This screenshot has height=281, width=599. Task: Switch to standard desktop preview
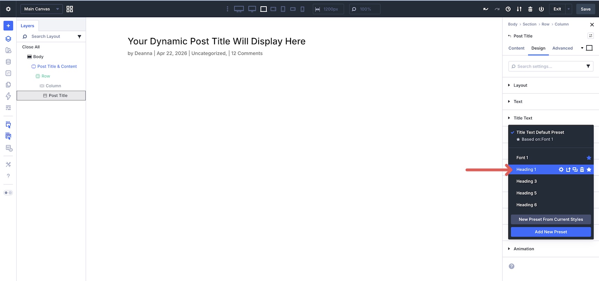coord(252,9)
